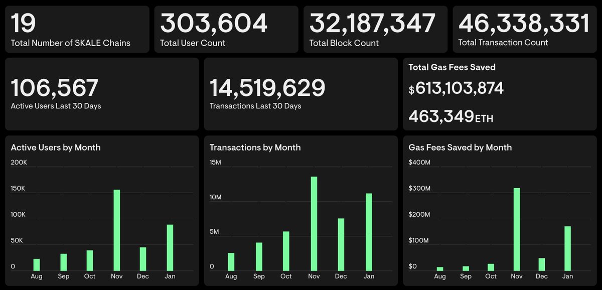602x290 pixels.
Task: Select the Total User Count card
Action: point(226,29)
